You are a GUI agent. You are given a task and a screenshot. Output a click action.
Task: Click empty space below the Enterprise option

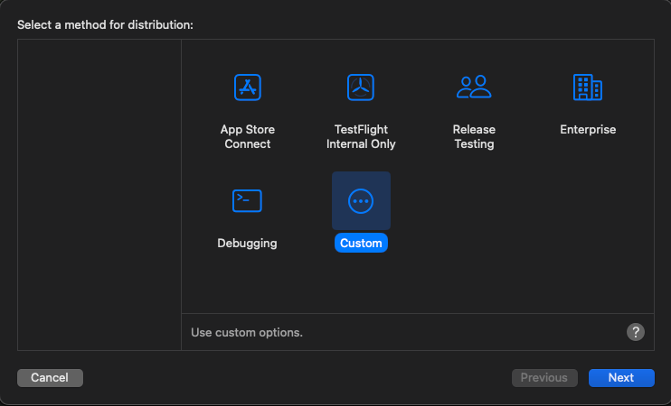click(588, 226)
